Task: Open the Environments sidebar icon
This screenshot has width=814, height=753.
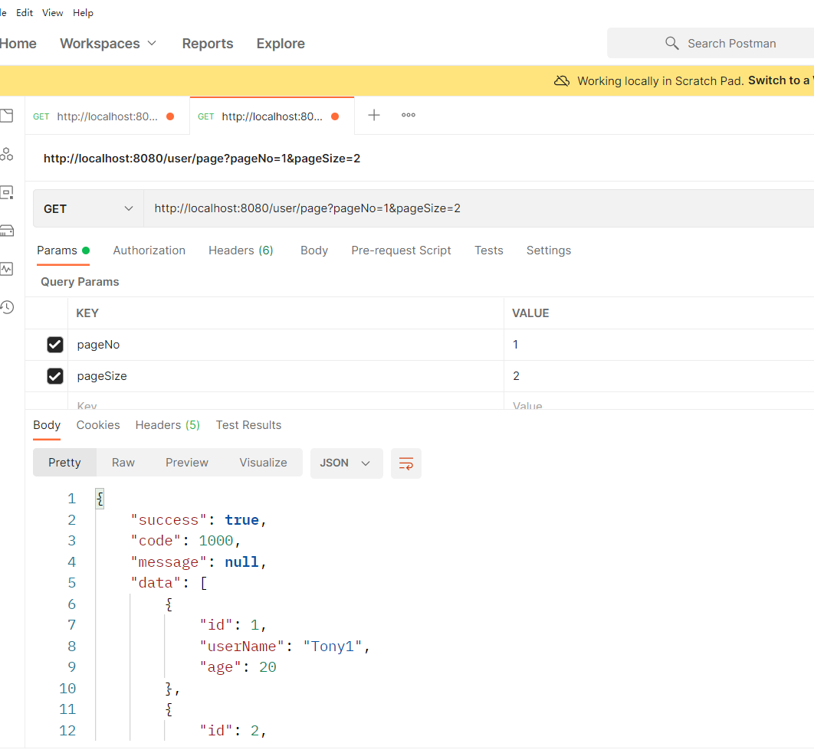Action: (x=6, y=192)
